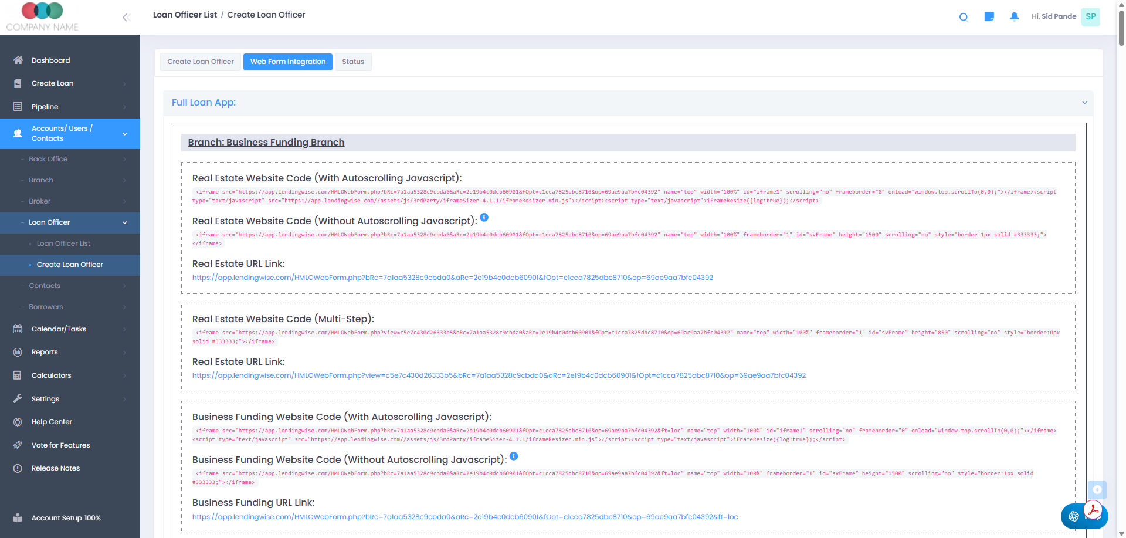
Task: Open the Business Funding URL link
Action: (465, 517)
